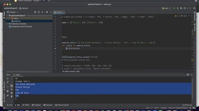Screen dimensions: 199x111
Task: Open the TODO tool window
Action: tap(26, 105)
